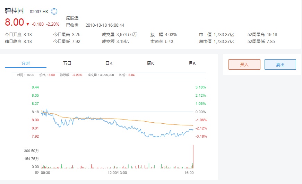
Task: Click the 52周最高 value 19.16
Action: tap(272, 35)
